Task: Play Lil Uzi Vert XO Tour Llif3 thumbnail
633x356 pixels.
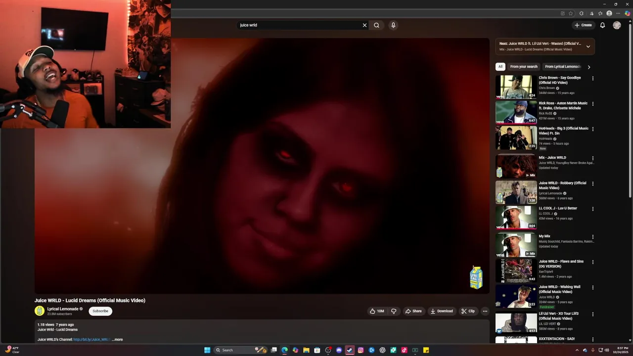Action: (516, 322)
